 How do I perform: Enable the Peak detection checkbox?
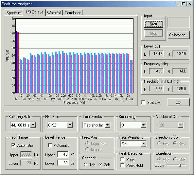(122, 159)
